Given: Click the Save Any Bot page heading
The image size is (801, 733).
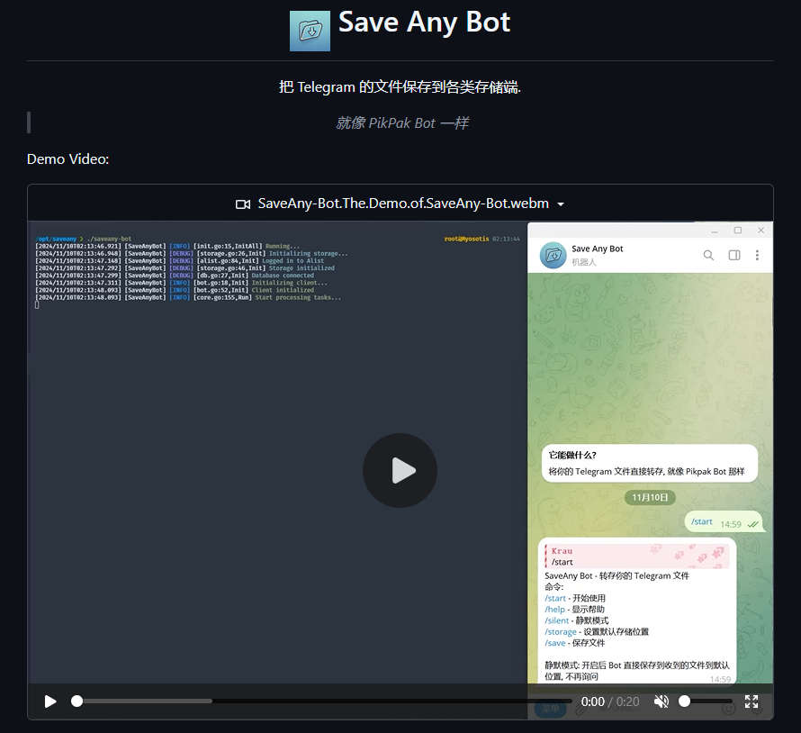Looking at the screenshot, I should coord(424,23).
